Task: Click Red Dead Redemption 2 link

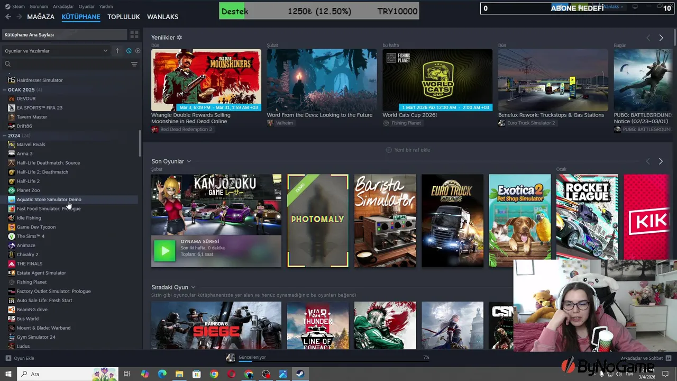Action: pyautogui.click(x=186, y=129)
